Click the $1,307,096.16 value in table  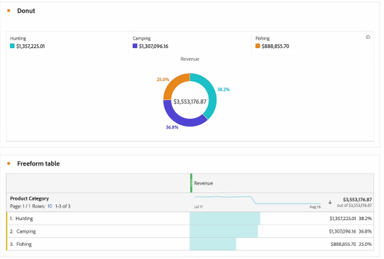coord(342,231)
